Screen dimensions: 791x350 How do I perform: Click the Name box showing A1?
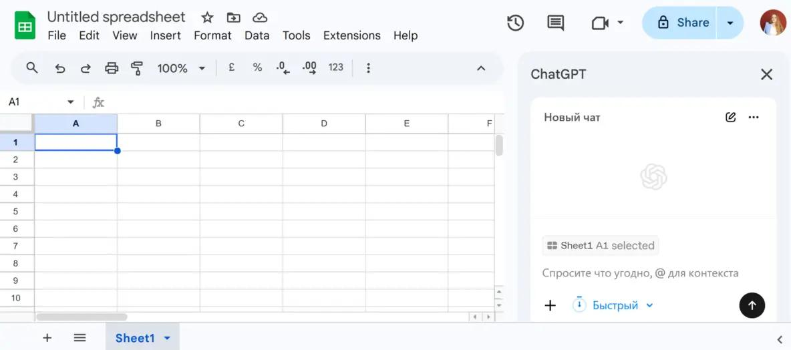click(35, 102)
